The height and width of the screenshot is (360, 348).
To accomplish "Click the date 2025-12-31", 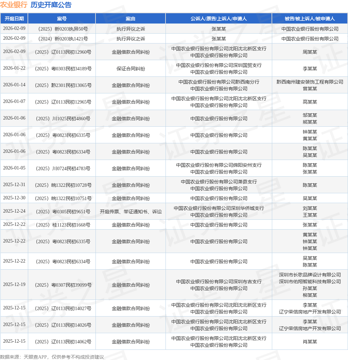I will tap(14, 185).
